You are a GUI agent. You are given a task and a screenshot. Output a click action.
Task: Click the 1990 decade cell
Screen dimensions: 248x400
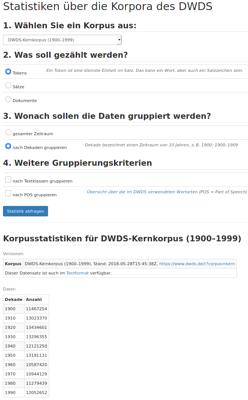tap(14, 393)
